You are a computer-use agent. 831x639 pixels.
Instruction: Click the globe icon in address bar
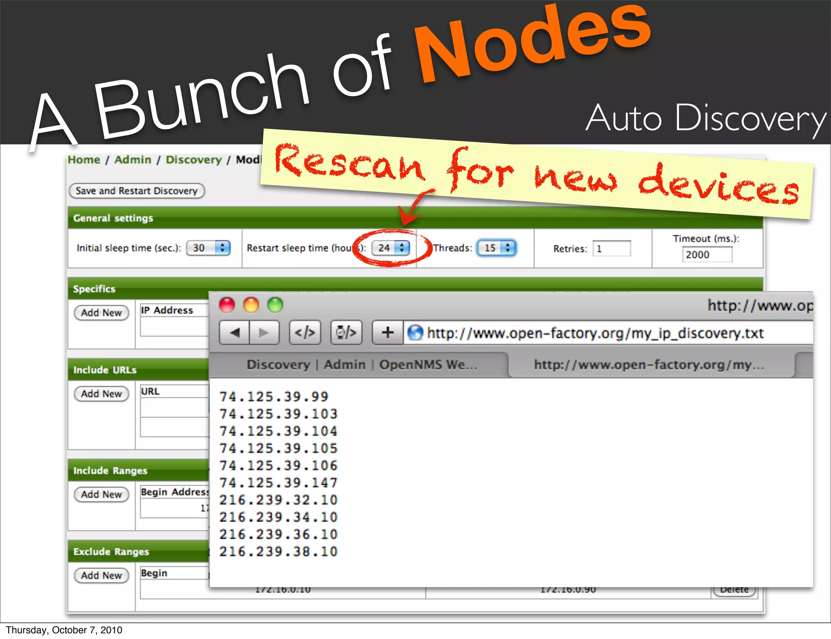pos(415,333)
